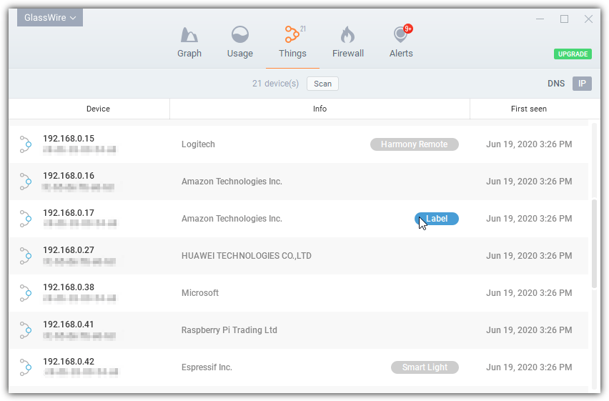Click the vertical scrollbar of device list
The height and width of the screenshot is (401, 609).
tap(594, 244)
